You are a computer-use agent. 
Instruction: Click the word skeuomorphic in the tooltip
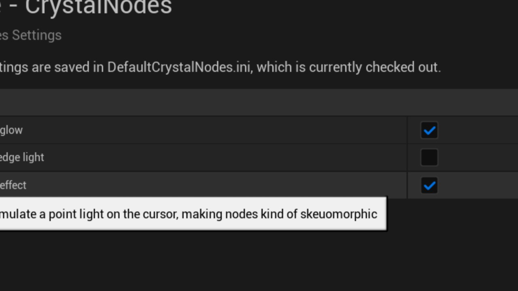tap(338, 214)
